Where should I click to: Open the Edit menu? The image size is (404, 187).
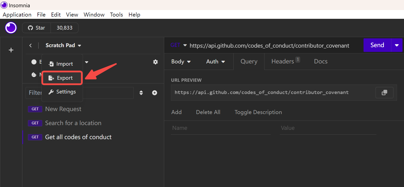point(56,15)
